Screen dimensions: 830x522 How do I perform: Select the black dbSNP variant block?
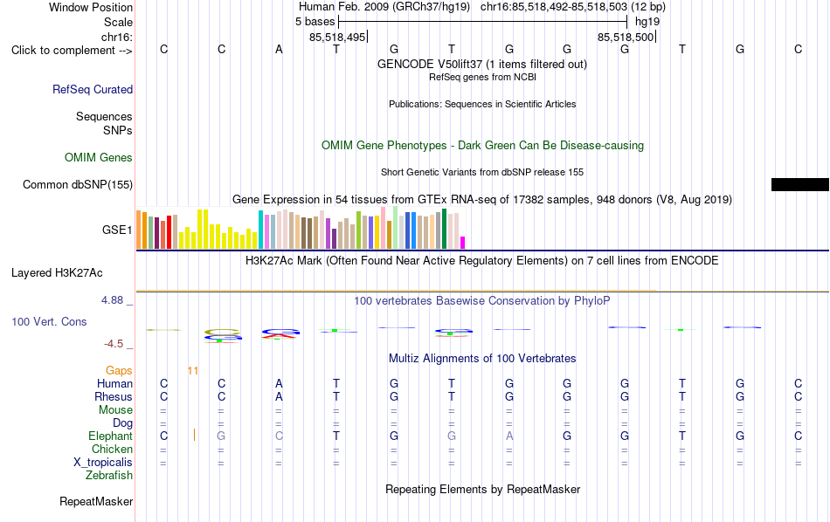pyautogui.click(x=799, y=184)
